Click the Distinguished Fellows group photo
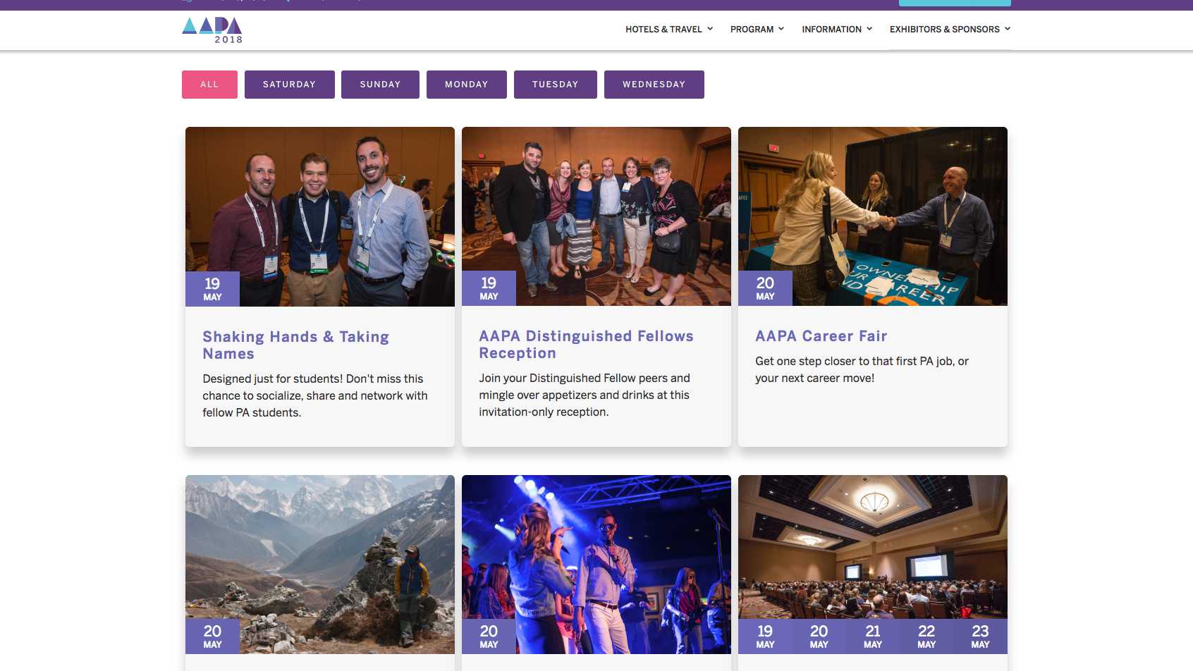Screen dimensions: 1193x671 coord(596,216)
